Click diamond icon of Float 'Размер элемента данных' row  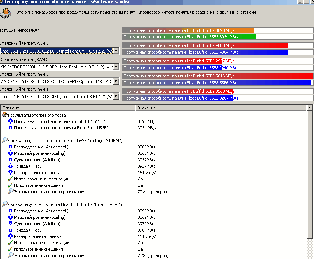(10, 236)
